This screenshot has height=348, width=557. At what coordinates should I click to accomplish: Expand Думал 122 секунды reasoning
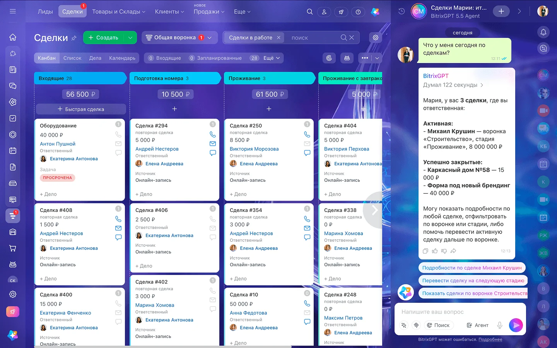point(453,85)
